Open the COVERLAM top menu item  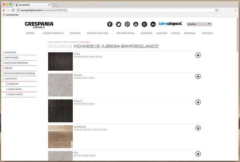(75, 33)
